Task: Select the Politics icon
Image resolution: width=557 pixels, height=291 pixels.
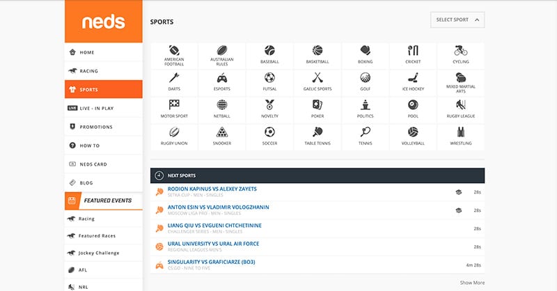Action: pyautogui.click(x=365, y=105)
